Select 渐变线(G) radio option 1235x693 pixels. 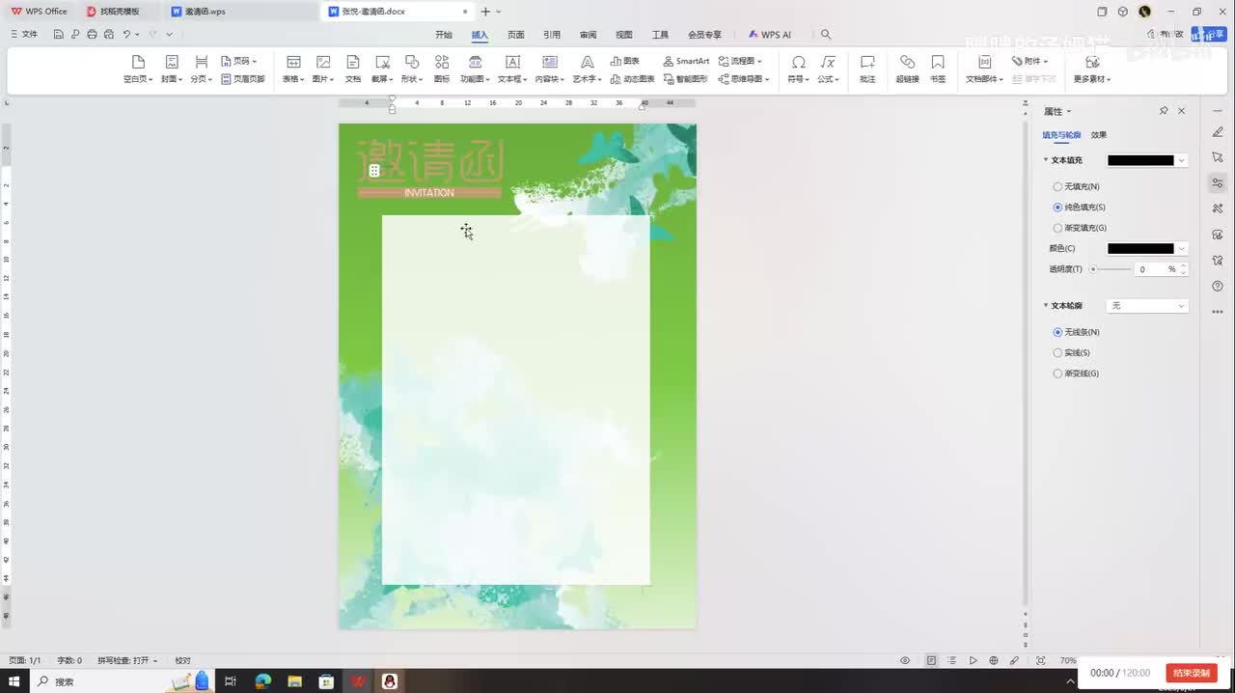point(1076,374)
